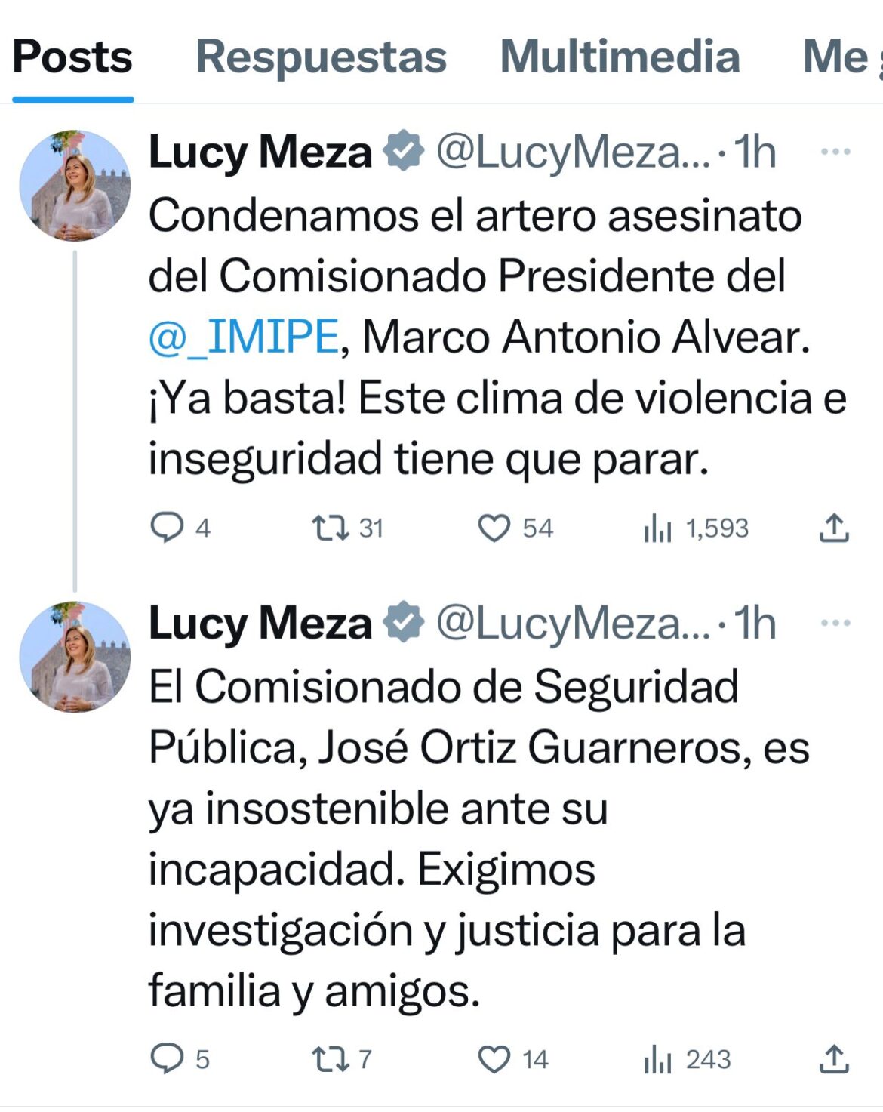Repost the Marco Antonio Alvear tweet
The image size is (883, 1112).
[x=331, y=528]
